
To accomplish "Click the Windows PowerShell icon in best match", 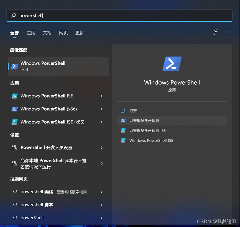I will pos(15,66).
